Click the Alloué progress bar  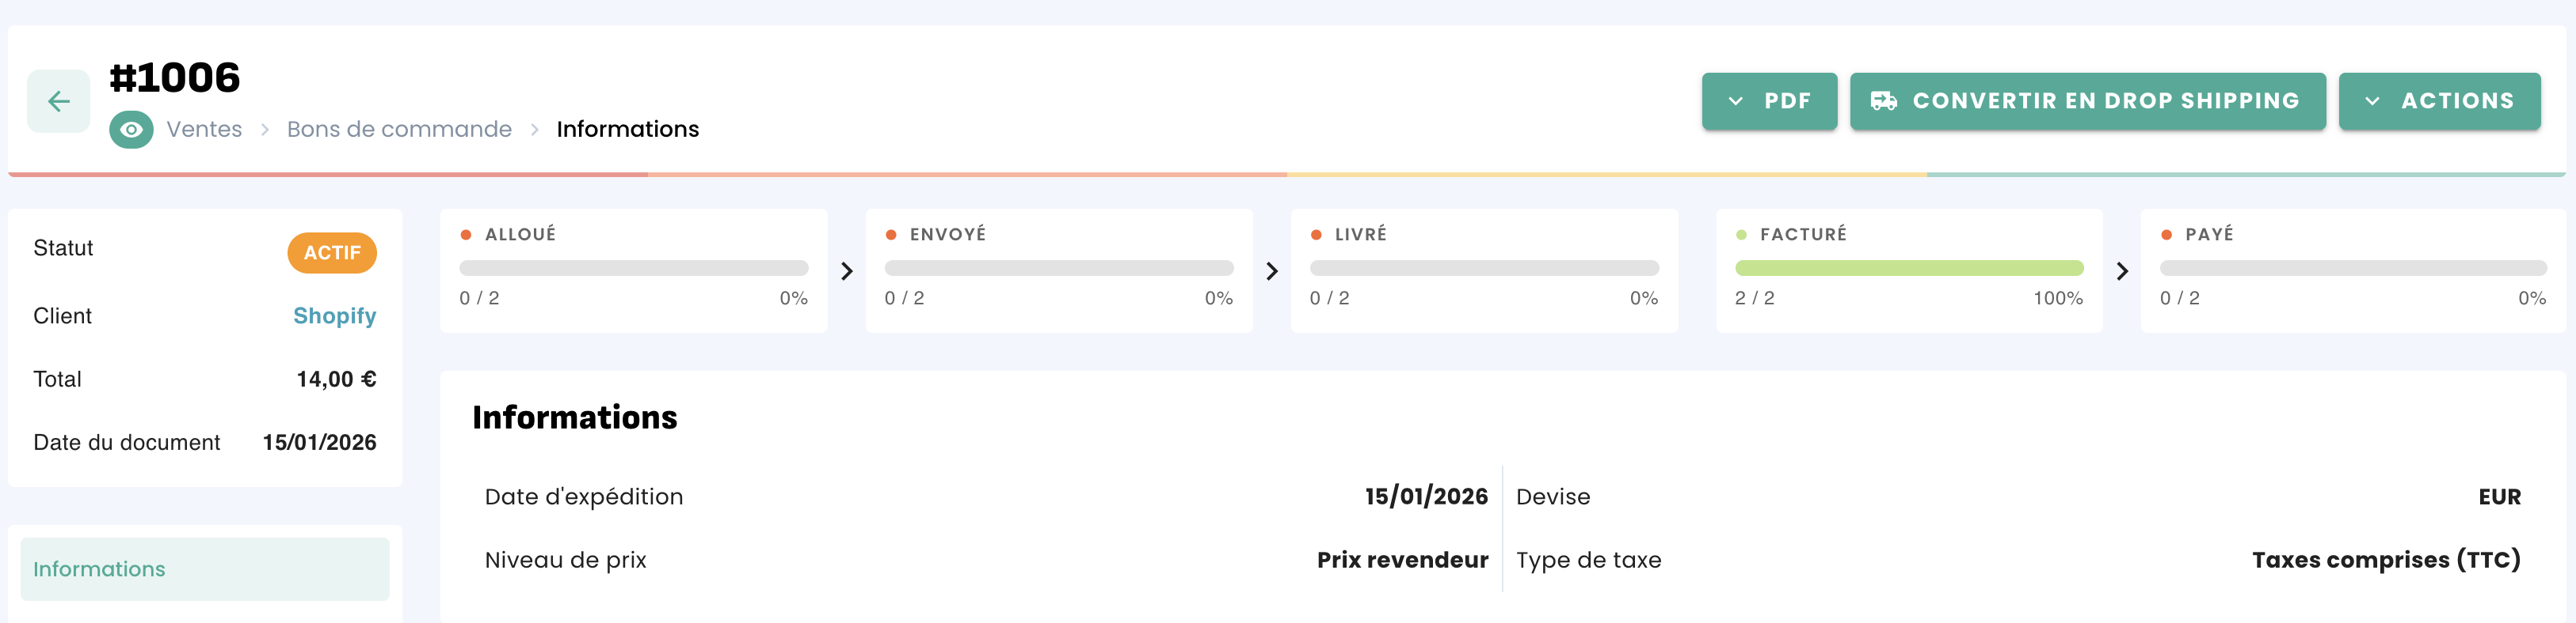point(633,267)
